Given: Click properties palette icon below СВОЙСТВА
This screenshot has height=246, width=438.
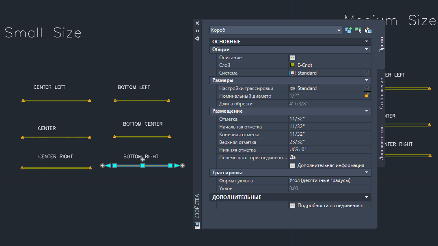Looking at the screenshot, I should (x=197, y=225).
